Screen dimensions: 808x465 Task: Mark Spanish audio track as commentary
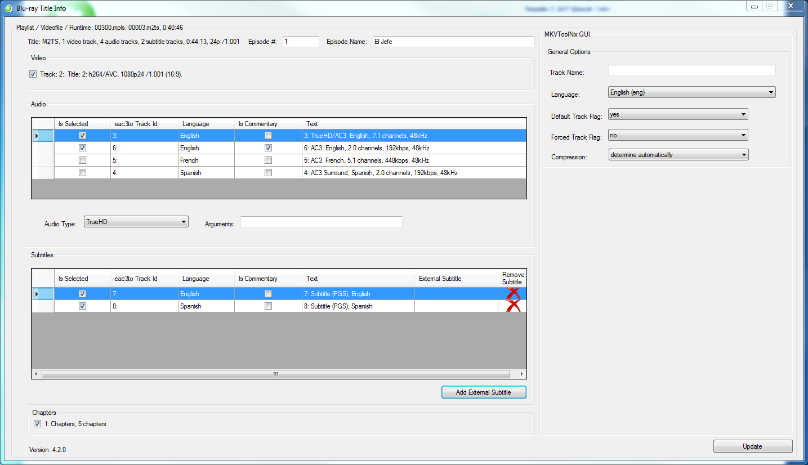coord(268,173)
